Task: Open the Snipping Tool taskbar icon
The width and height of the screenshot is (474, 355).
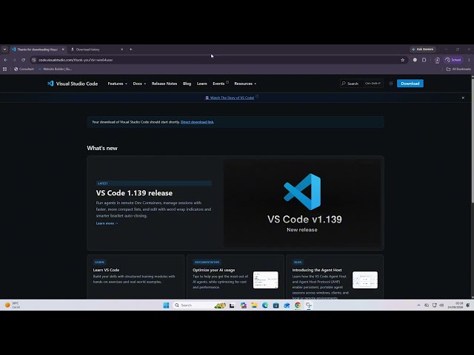Action: click(309, 305)
